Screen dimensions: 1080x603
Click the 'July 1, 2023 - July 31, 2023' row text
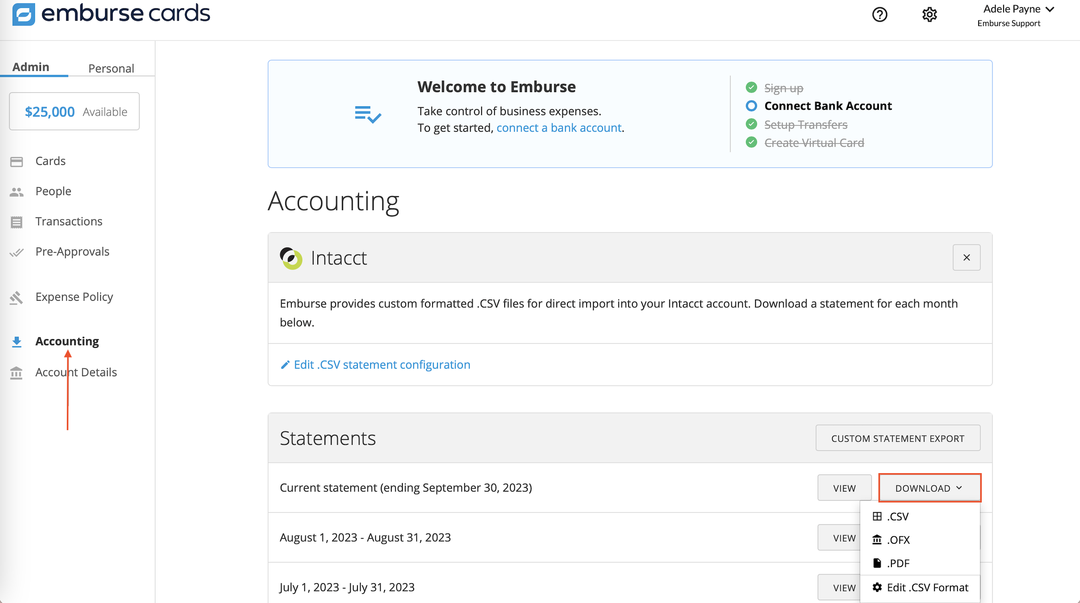(x=347, y=587)
